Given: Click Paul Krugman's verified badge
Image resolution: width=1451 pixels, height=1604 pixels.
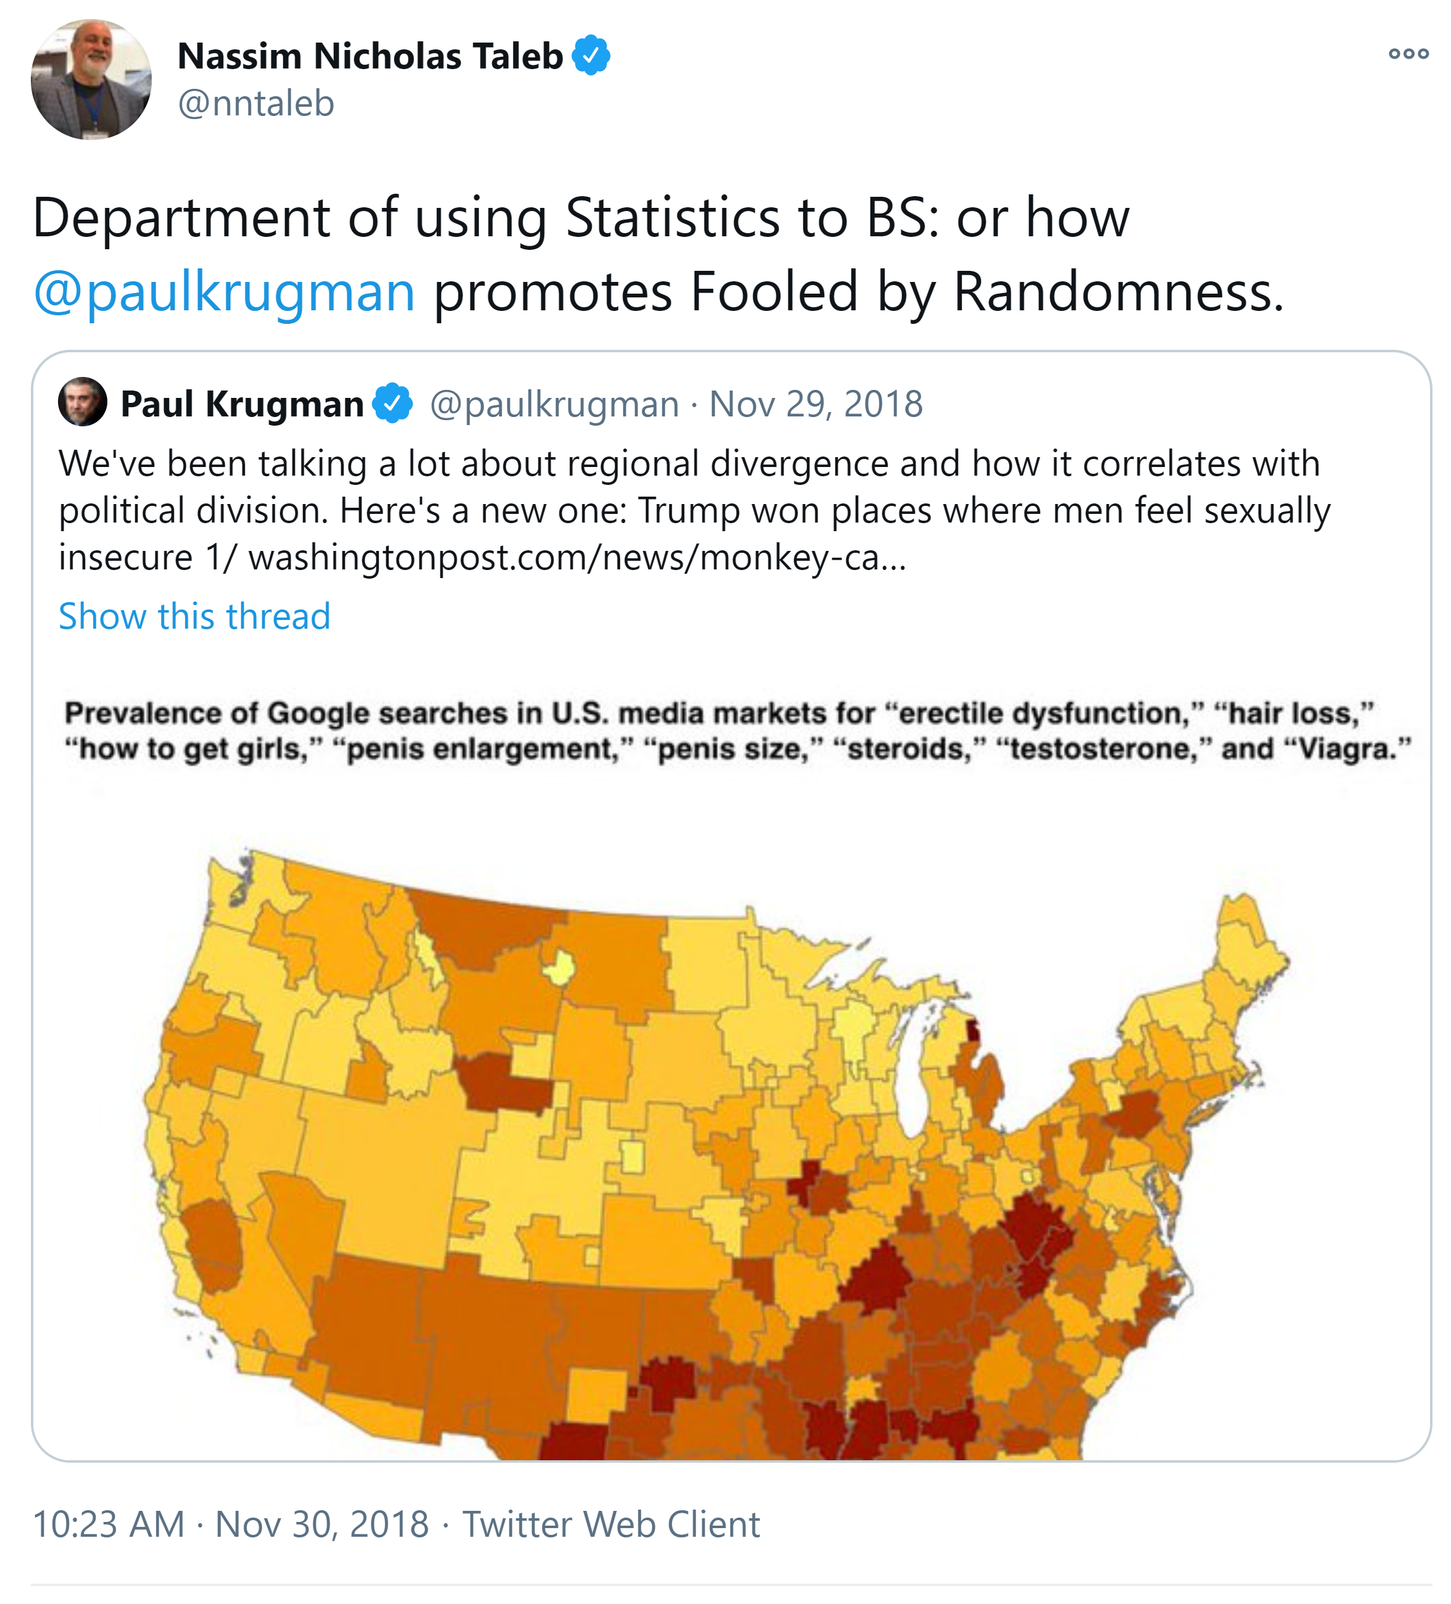Looking at the screenshot, I should [x=393, y=403].
